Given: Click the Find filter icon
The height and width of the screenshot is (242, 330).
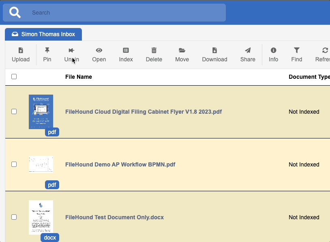Looking at the screenshot, I should point(296,50).
